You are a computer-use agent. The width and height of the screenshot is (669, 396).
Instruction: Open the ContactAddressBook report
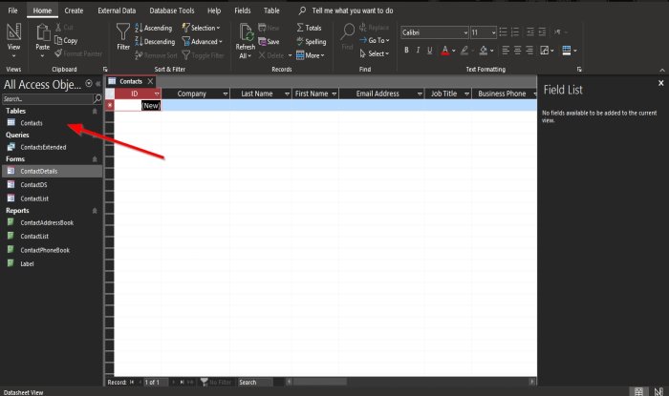point(47,222)
